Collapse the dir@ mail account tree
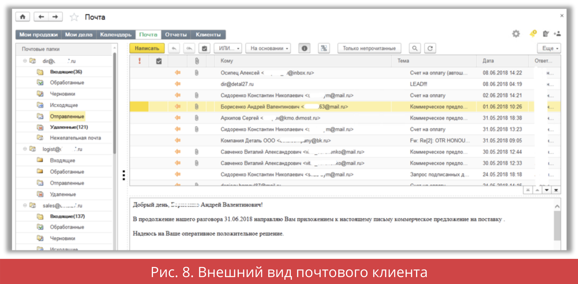The image size is (578, 284). click(x=25, y=61)
